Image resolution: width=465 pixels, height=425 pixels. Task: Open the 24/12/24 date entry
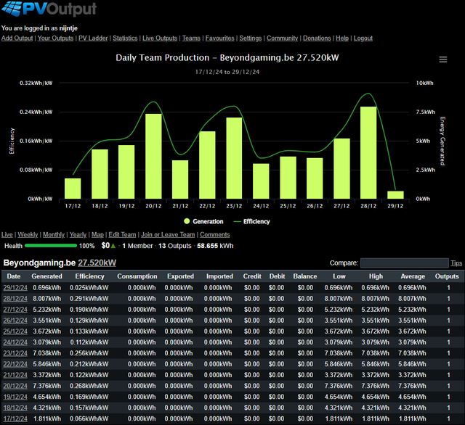pos(15,342)
